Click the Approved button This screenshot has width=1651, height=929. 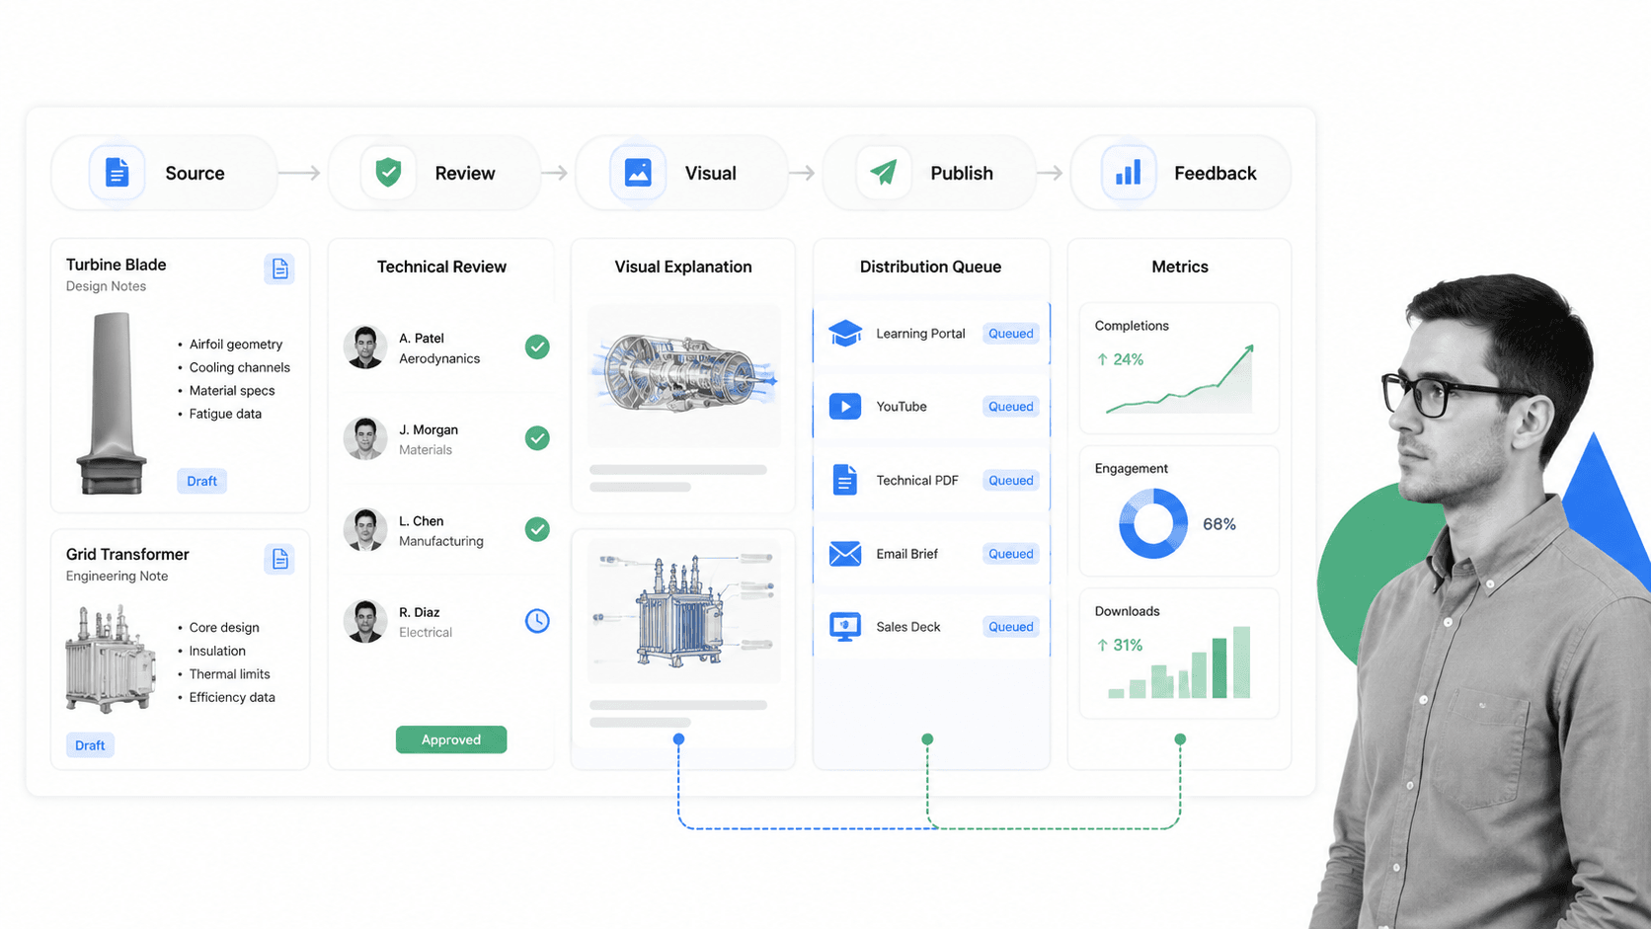pyautogui.click(x=451, y=739)
